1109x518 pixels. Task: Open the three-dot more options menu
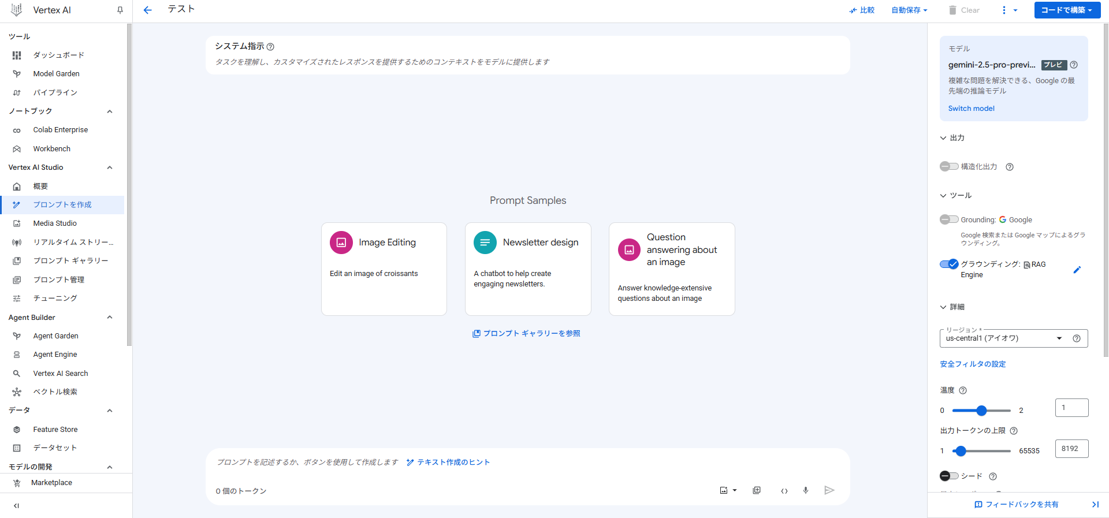point(1004,10)
